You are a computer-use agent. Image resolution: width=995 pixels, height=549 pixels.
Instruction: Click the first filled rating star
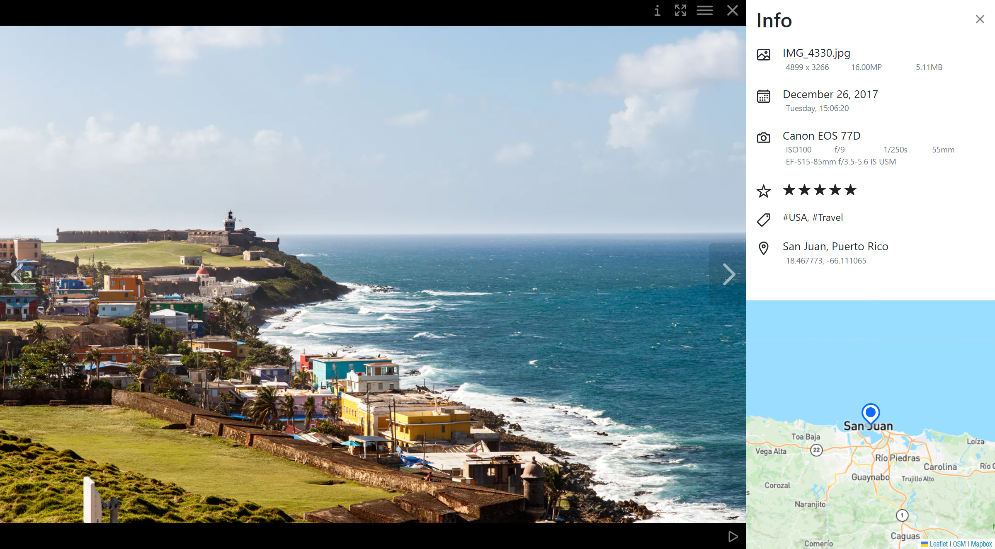click(x=789, y=190)
